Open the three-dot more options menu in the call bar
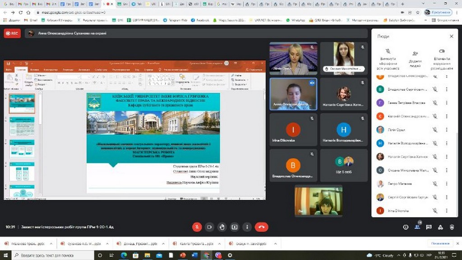This screenshot has width=462, height=260. pos(247,227)
